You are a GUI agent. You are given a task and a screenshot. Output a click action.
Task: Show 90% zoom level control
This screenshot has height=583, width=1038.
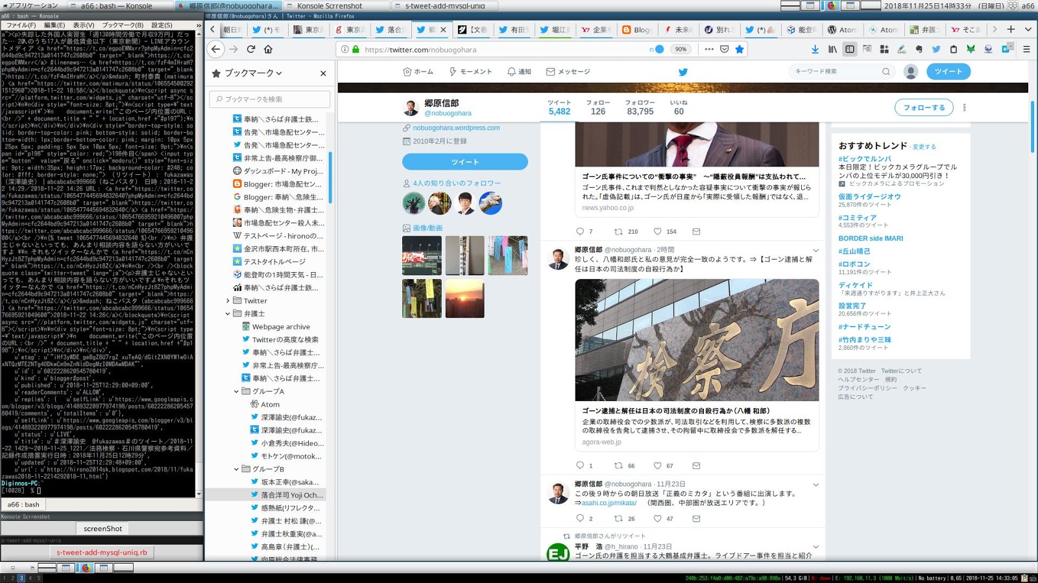click(681, 49)
